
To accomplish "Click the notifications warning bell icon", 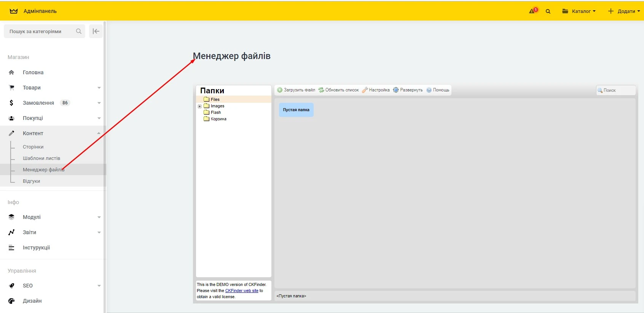I will (533, 11).
